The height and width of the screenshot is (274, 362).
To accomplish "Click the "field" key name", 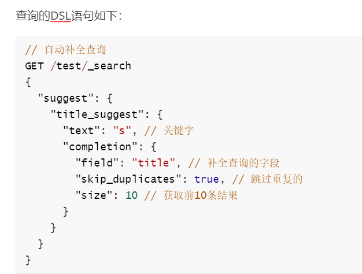I will [x=97, y=163].
